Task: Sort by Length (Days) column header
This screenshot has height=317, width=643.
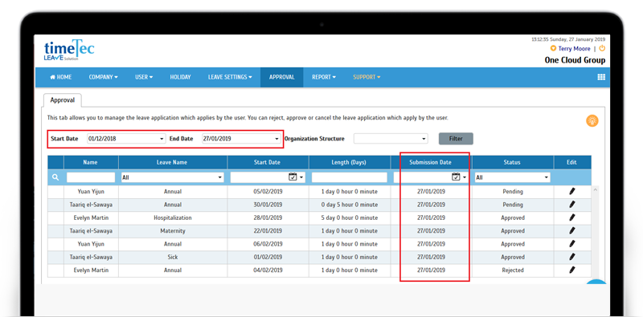Action: 349,162
